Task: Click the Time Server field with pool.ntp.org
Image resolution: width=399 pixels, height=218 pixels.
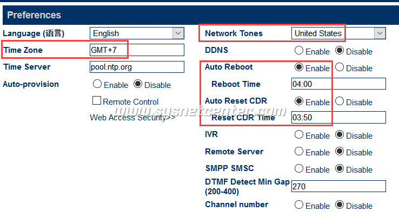Action: pos(137,67)
